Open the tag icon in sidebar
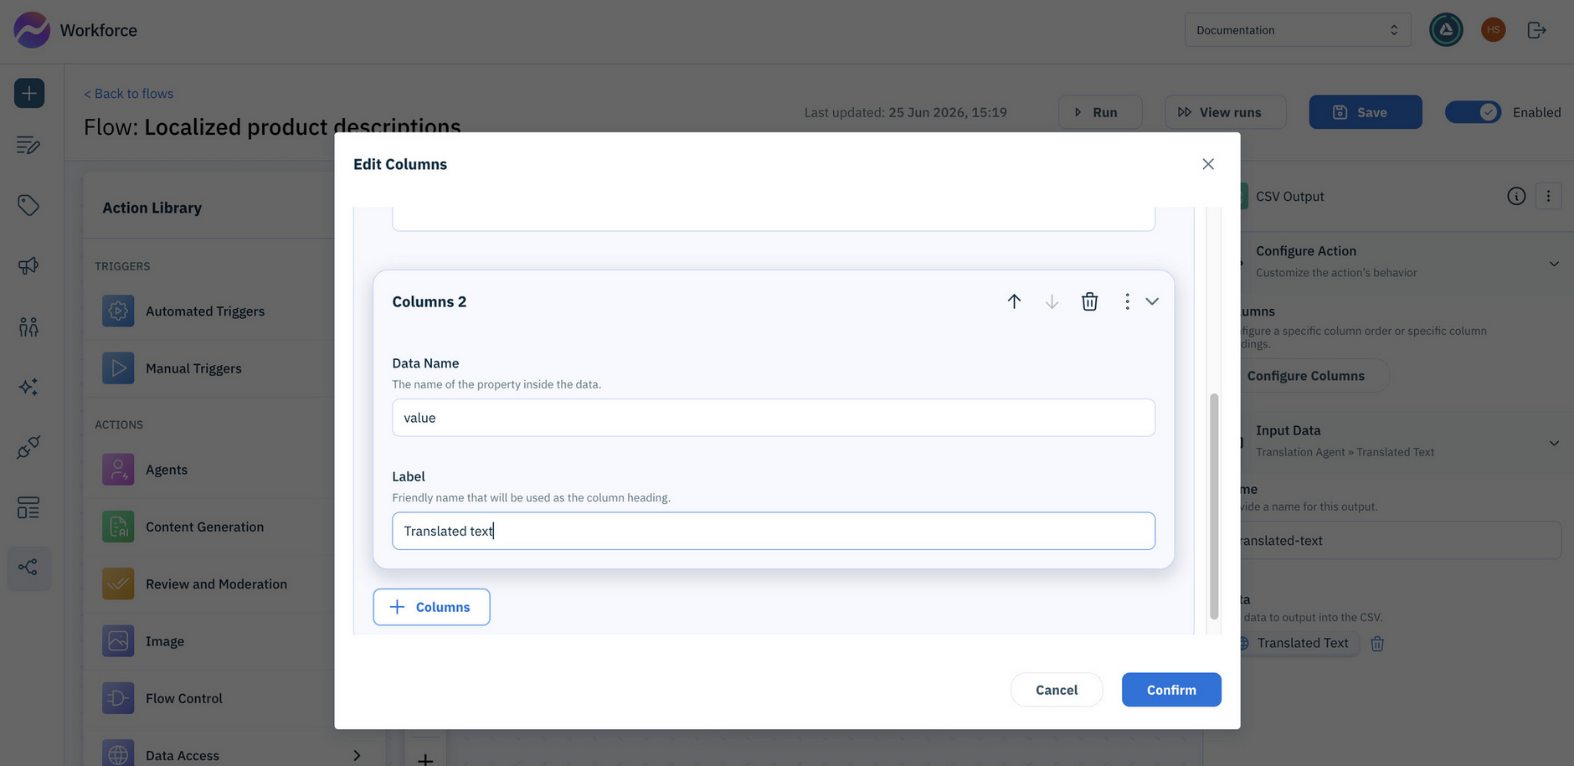 coord(28,205)
